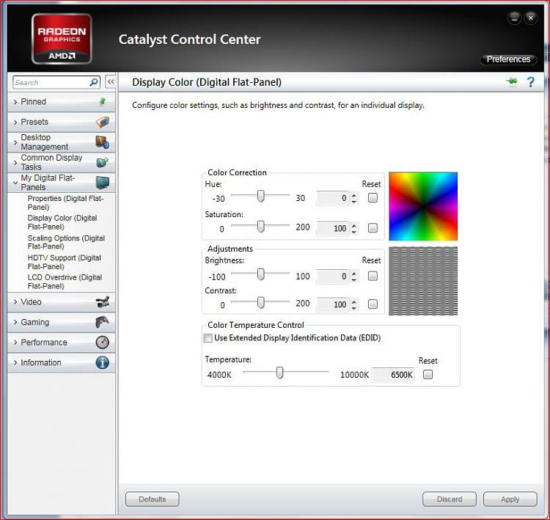Enable Use Extended Display Identification Data (EDID)
This screenshot has height=520, width=550.
pos(208,338)
